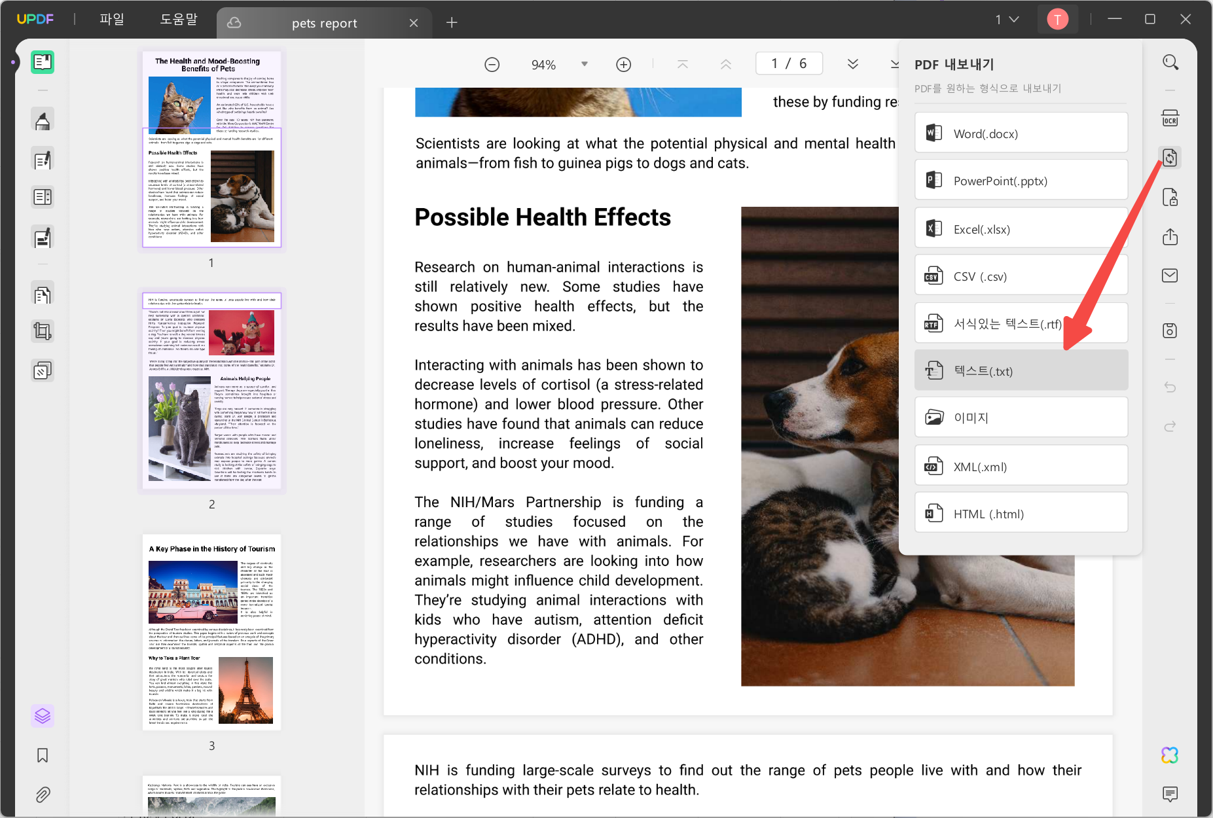Expand the zoom level dropdown arrow
The image size is (1213, 818).
[x=585, y=64]
